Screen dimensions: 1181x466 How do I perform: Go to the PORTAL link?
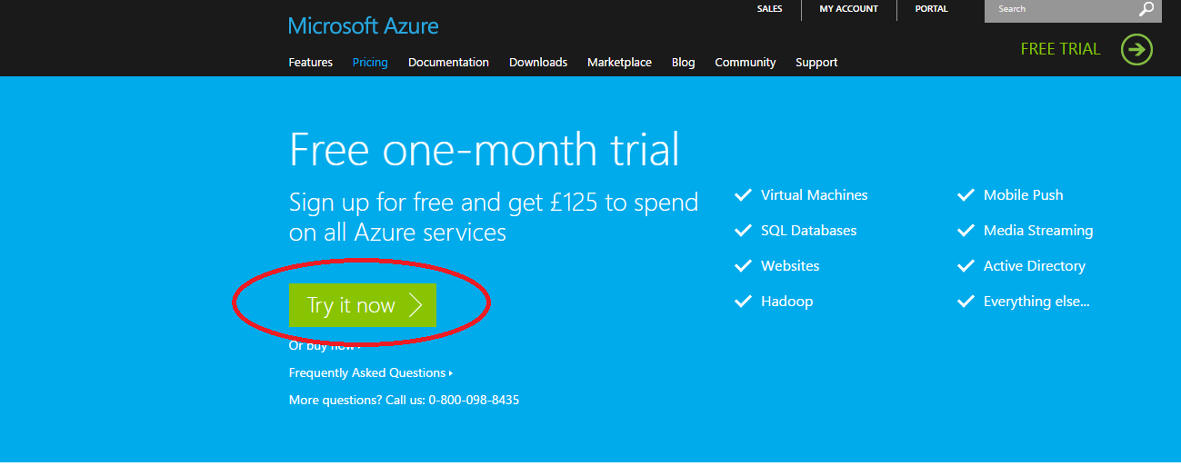click(931, 9)
